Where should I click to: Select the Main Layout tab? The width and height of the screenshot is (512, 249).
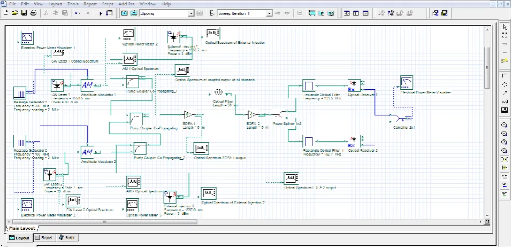[x=22, y=228]
